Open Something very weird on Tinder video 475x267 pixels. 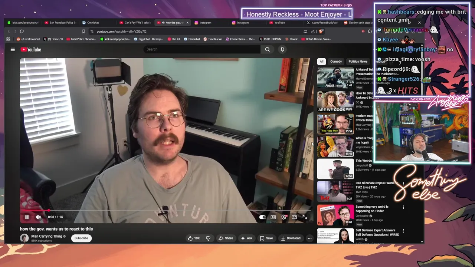click(335, 214)
